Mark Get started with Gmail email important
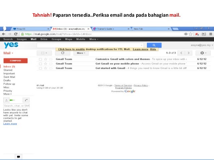Image resolution: width=214 pixels, height=160 pixels. coord(51,68)
